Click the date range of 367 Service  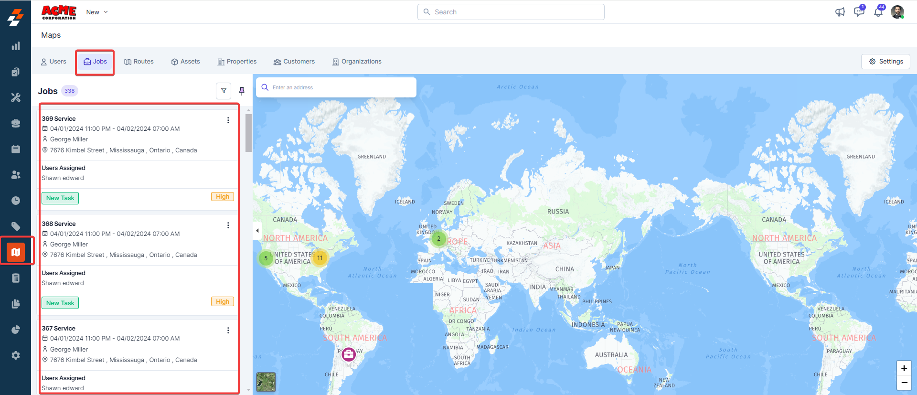pyautogui.click(x=115, y=339)
